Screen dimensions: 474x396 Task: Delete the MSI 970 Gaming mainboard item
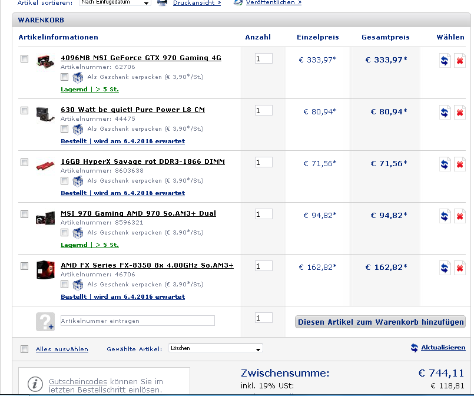pos(459,216)
